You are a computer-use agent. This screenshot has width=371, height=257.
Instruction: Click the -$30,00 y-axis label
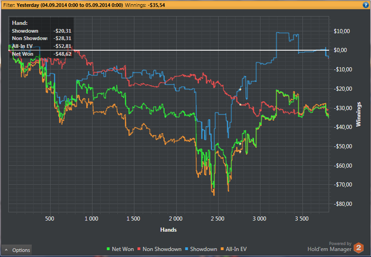[343, 108]
